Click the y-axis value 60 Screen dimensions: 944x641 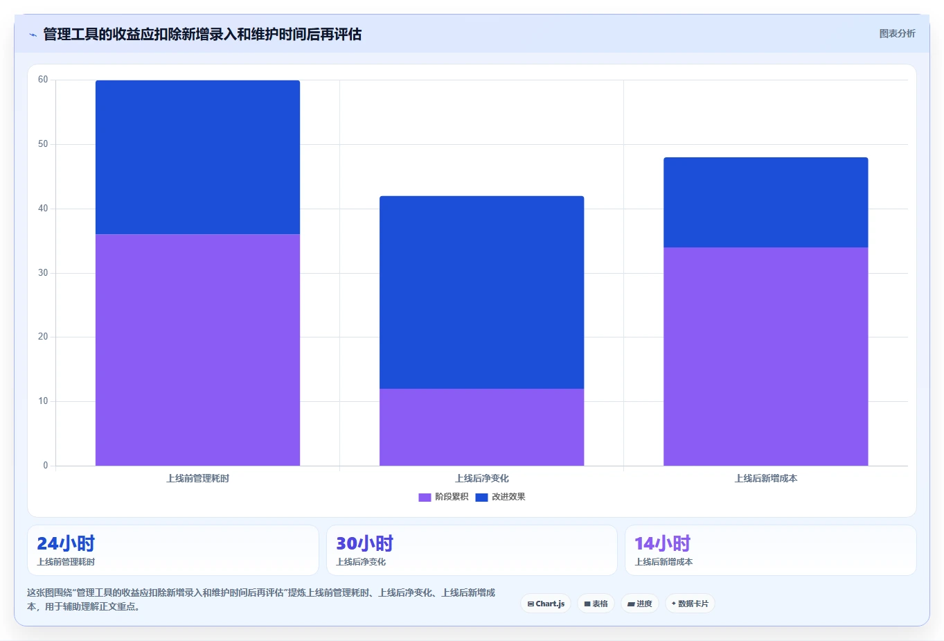click(x=43, y=80)
